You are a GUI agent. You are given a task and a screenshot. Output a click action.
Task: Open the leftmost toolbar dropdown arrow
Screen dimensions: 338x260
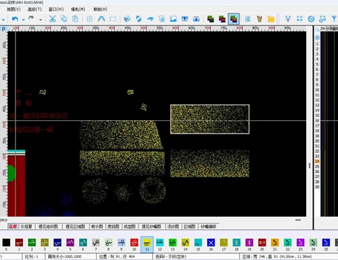tap(3, 20)
